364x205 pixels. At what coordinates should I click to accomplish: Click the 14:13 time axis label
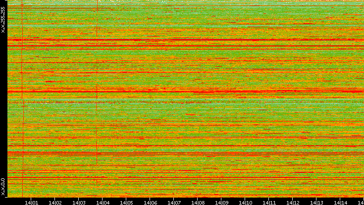pyautogui.click(x=316, y=203)
